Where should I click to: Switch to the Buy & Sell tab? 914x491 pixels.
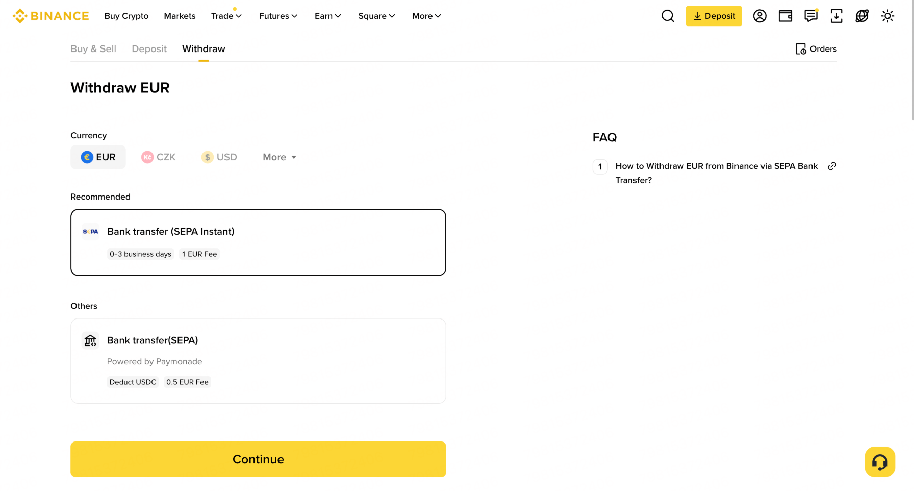(x=93, y=49)
